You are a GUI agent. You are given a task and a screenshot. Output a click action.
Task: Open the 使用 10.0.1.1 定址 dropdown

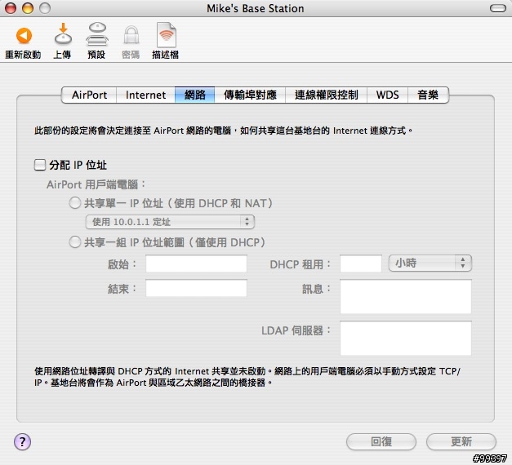tap(170, 222)
